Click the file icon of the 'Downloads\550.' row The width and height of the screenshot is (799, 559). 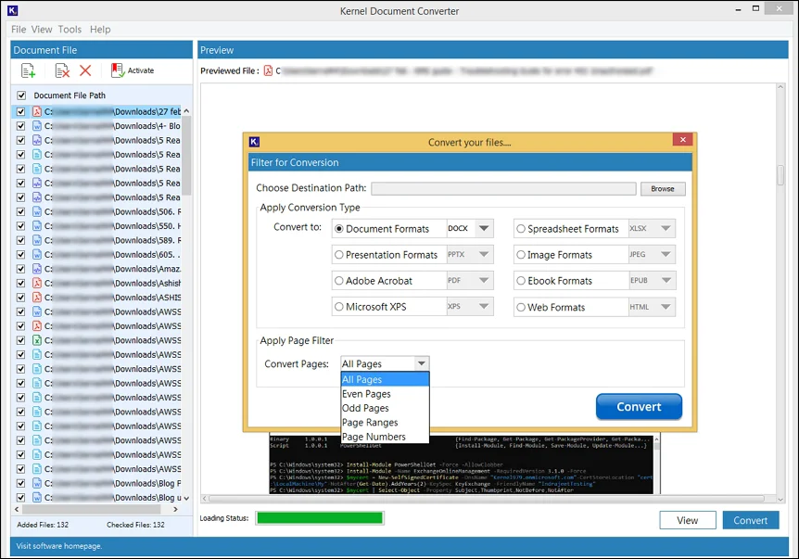[37, 225]
